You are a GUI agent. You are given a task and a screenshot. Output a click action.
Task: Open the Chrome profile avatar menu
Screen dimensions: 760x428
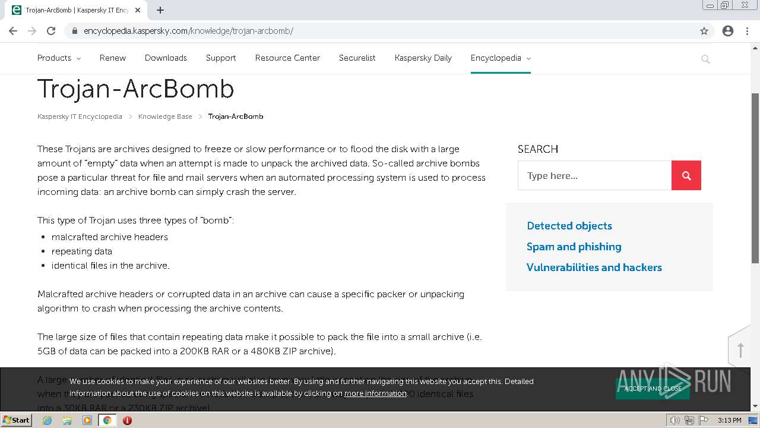click(728, 31)
